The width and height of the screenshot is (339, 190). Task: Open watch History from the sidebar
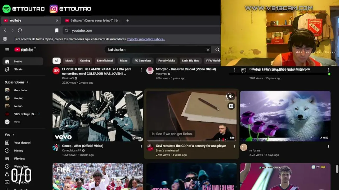(x=23, y=151)
